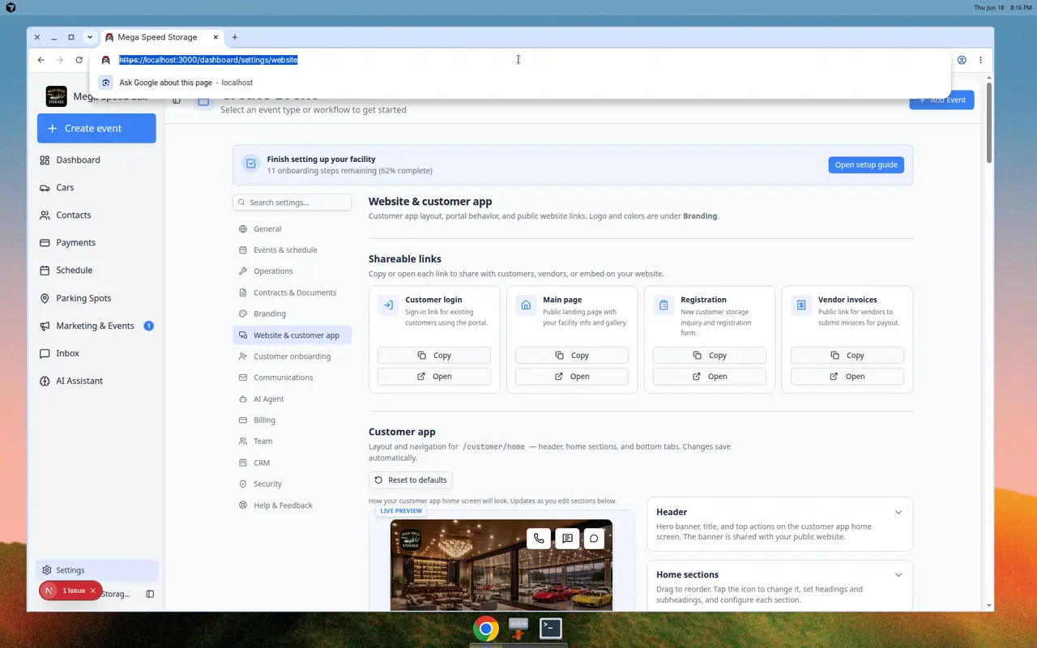The height and width of the screenshot is (648, 1037).
Task: Click the Registration clipboard icon
Action: coord(664,305)
